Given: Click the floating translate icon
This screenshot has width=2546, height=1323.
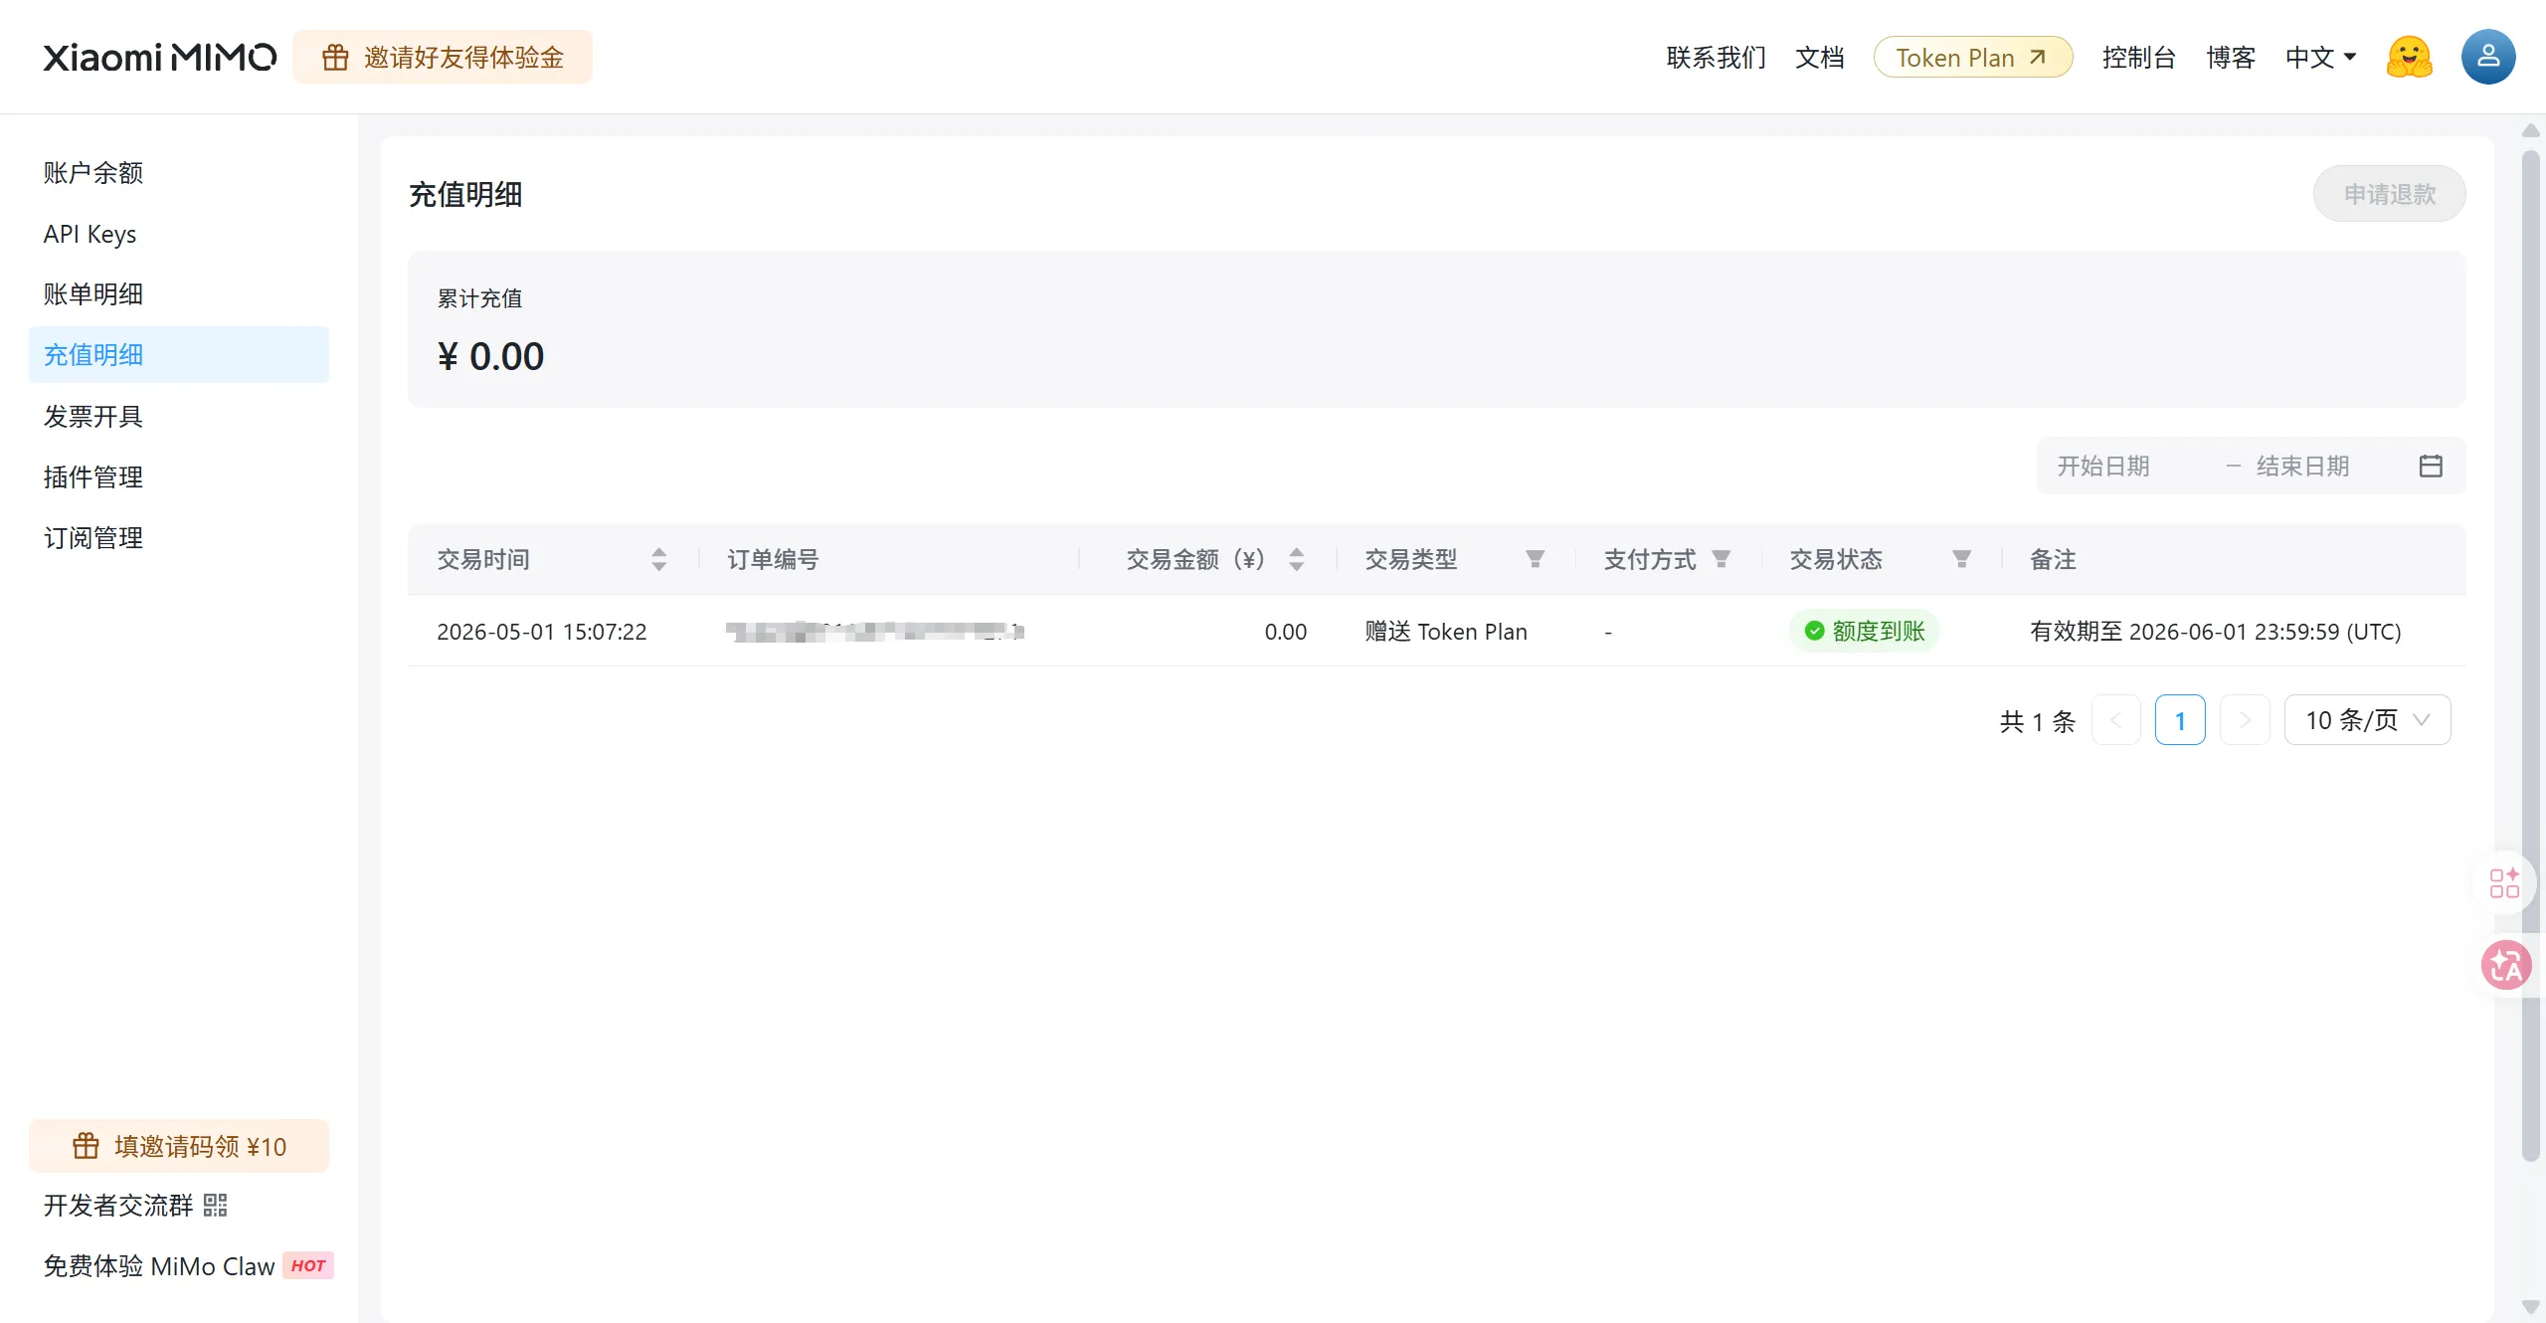Looking at the screenshot, I should point(2505,965).
